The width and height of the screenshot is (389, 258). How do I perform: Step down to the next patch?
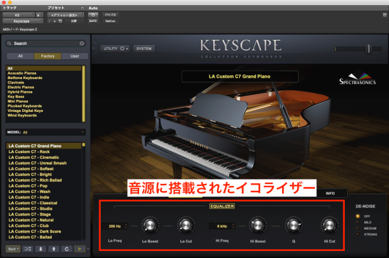point(40,249)
